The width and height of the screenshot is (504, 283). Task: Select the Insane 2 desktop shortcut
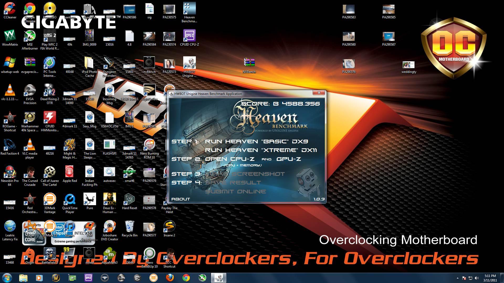[169, 229]
